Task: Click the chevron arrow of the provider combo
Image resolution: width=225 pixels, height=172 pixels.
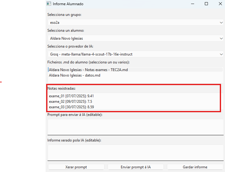Action: tap(221, 54)
